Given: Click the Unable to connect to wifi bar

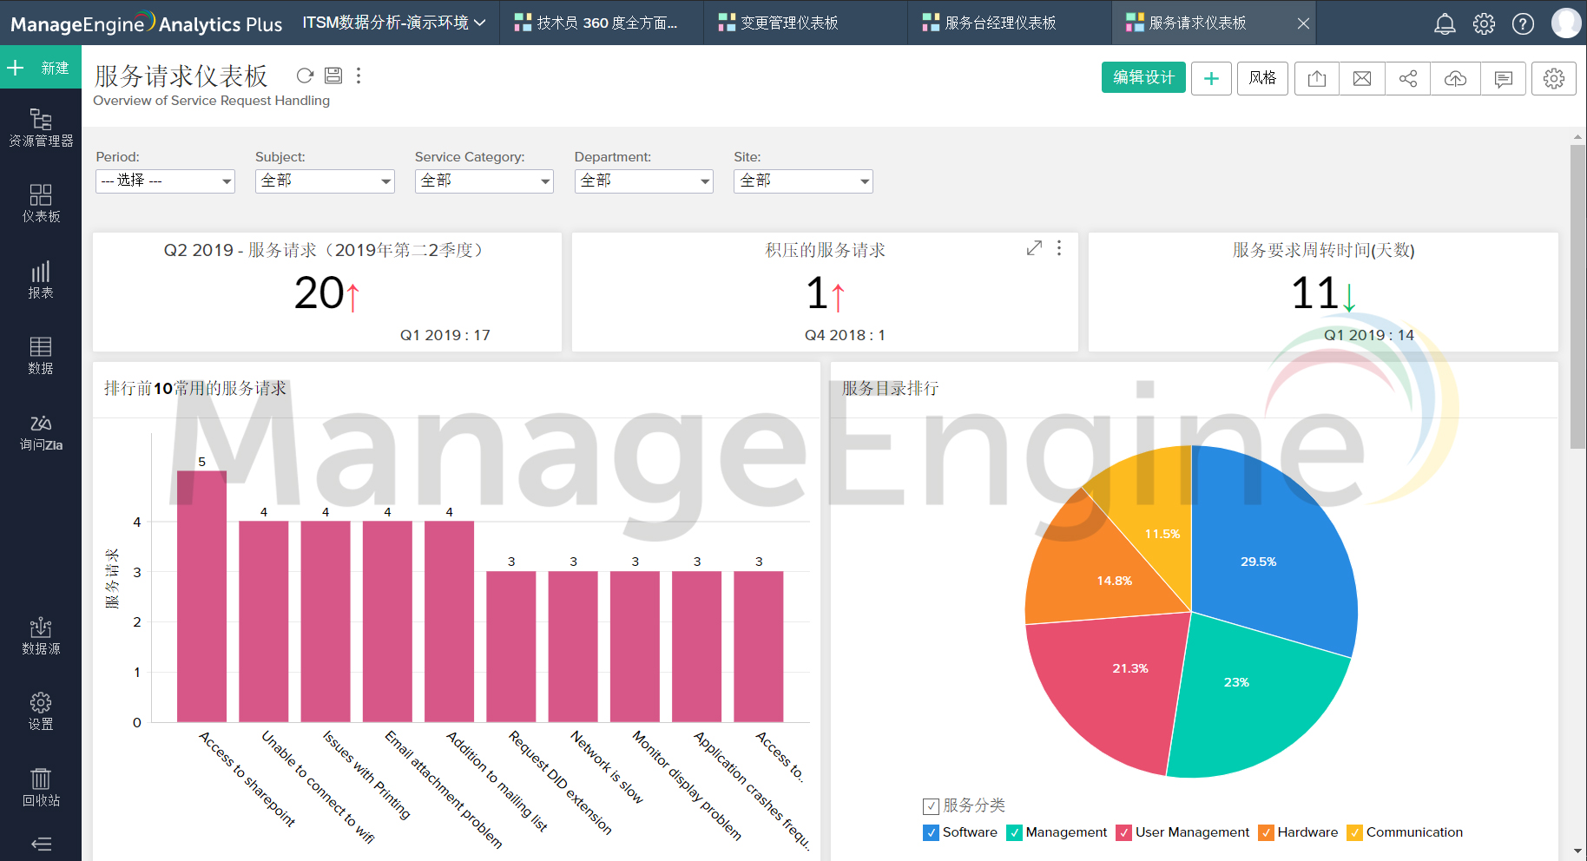Looking at the screenshot, I should tap(264, 621).
